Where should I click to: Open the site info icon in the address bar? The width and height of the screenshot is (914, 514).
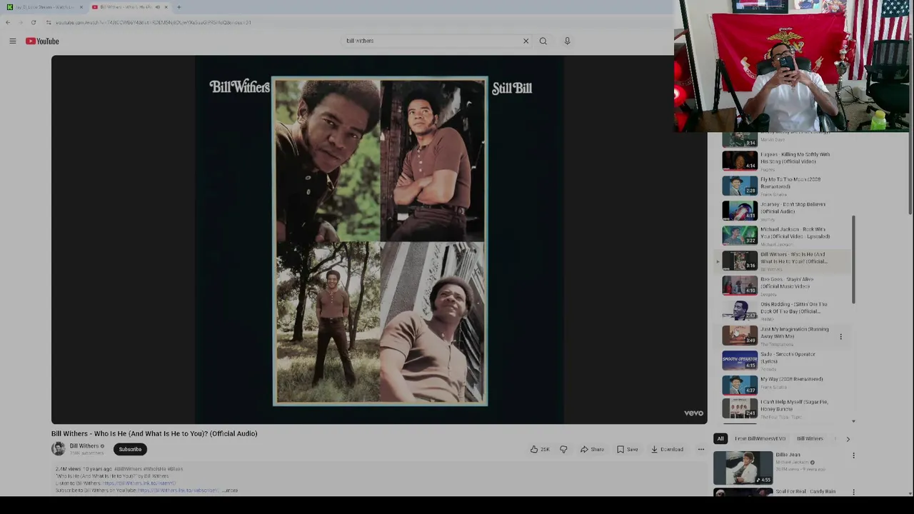pyautogui.click(x=49, y=22)
